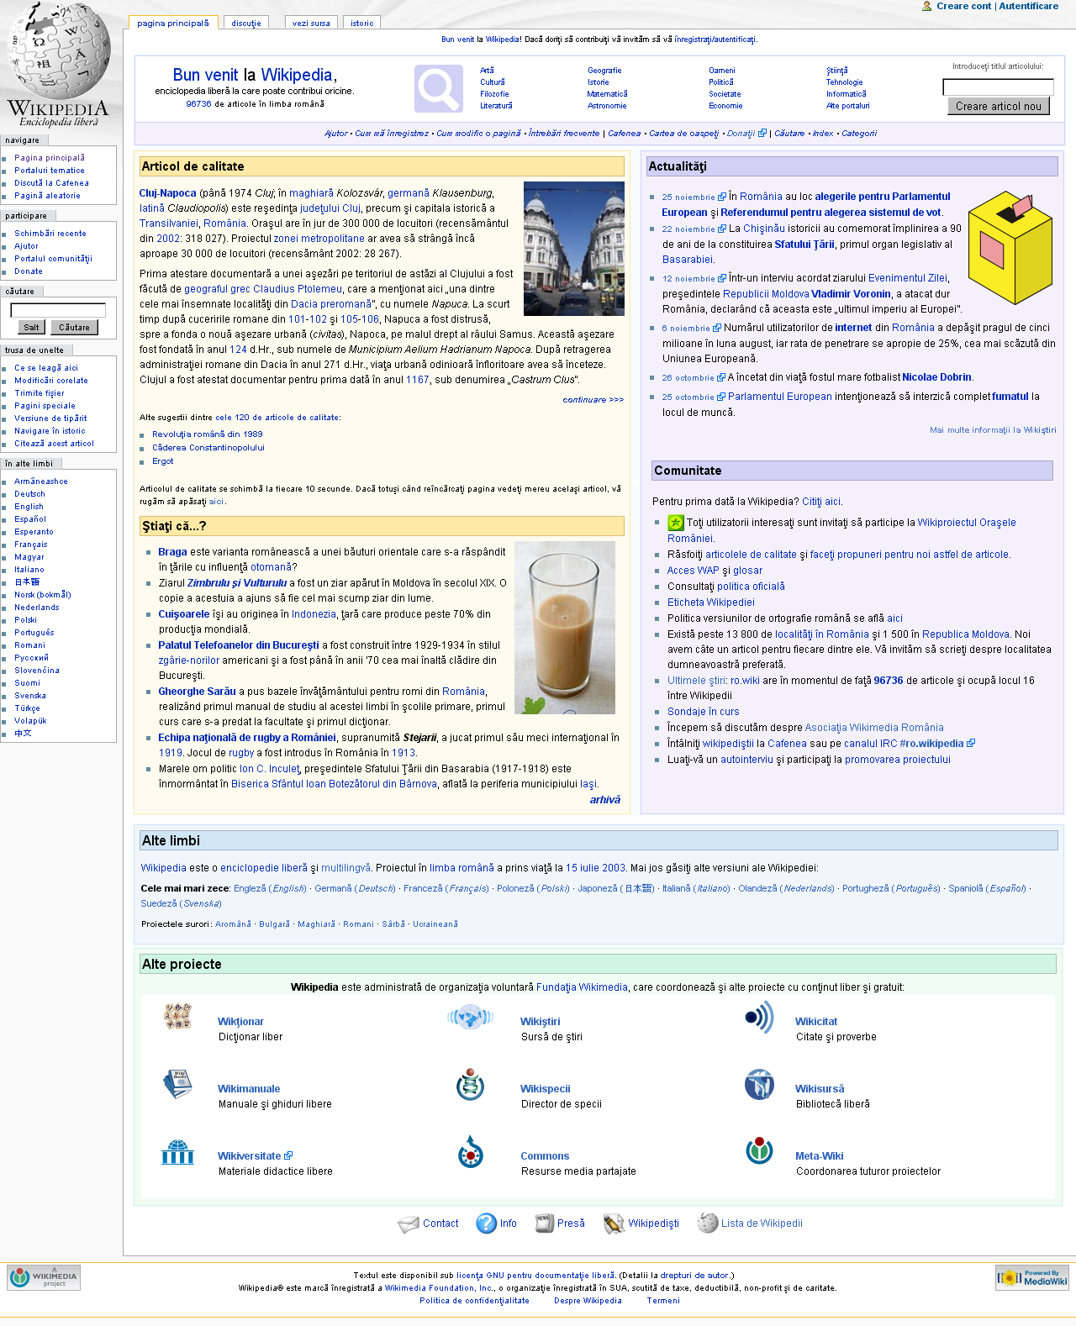The width and height of the screenshot is (1076, 1326).
Task: Open Pagină aleatorie in the sidebar
Action: click(47, 196)
